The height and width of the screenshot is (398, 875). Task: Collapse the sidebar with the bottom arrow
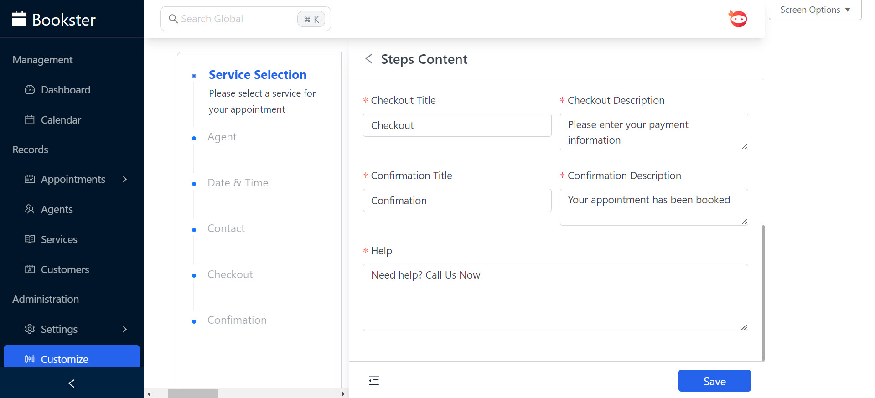[x=72, y=383]
